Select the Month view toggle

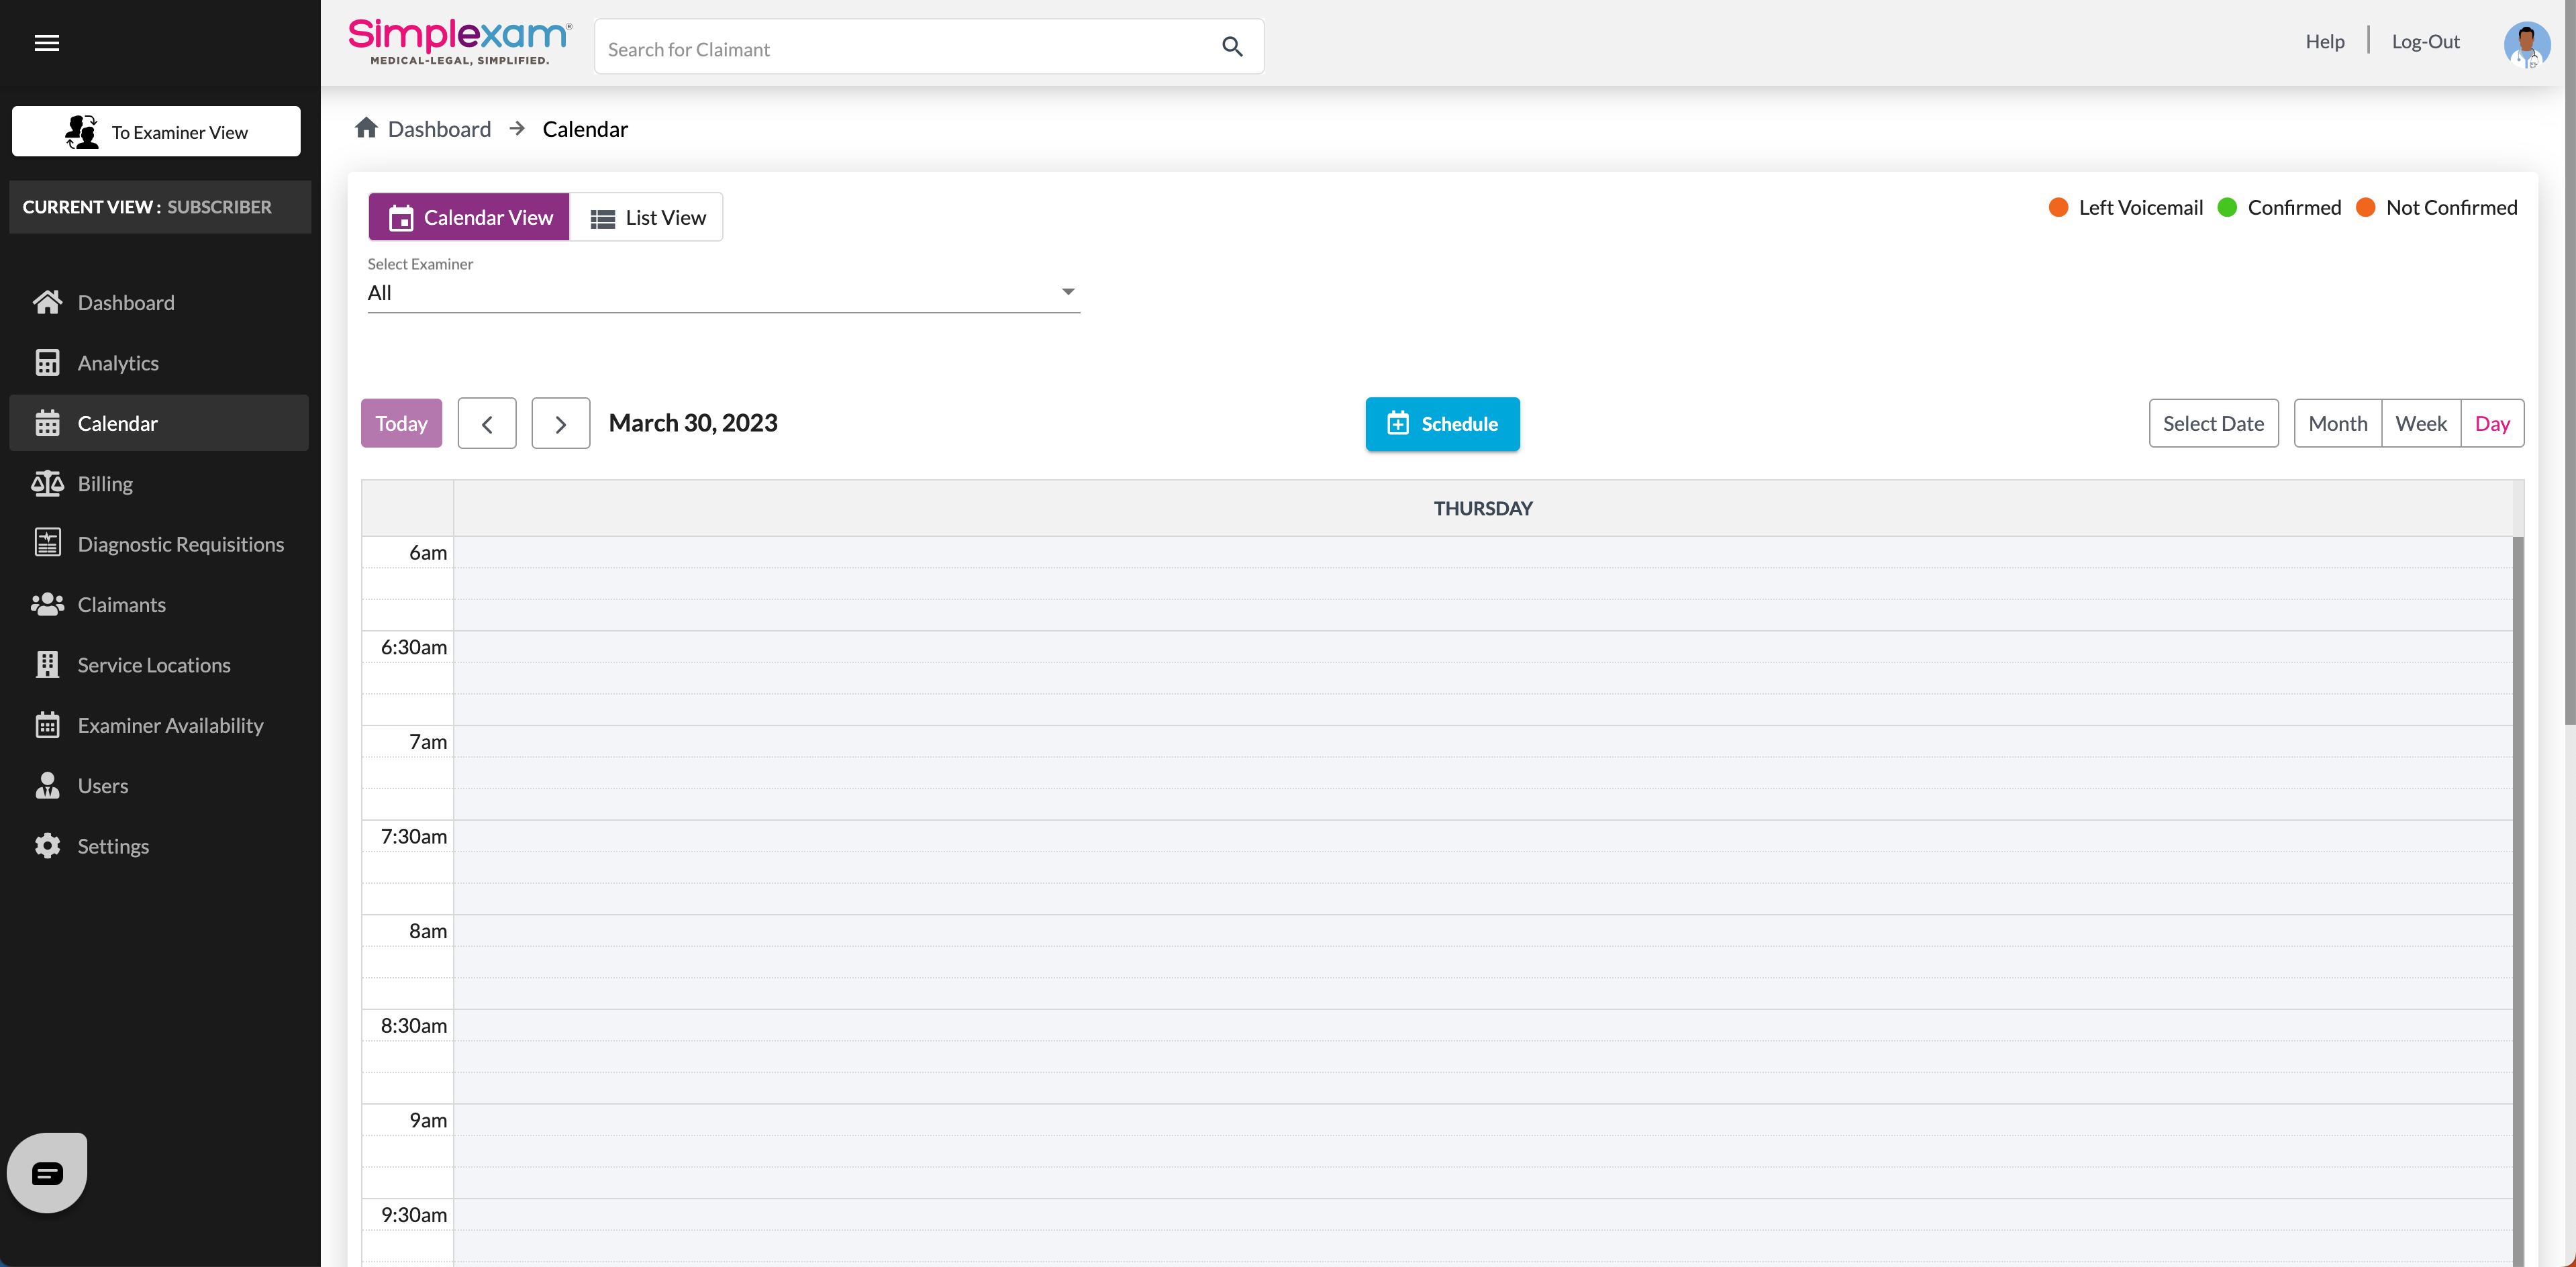(x=2337, y=423)
